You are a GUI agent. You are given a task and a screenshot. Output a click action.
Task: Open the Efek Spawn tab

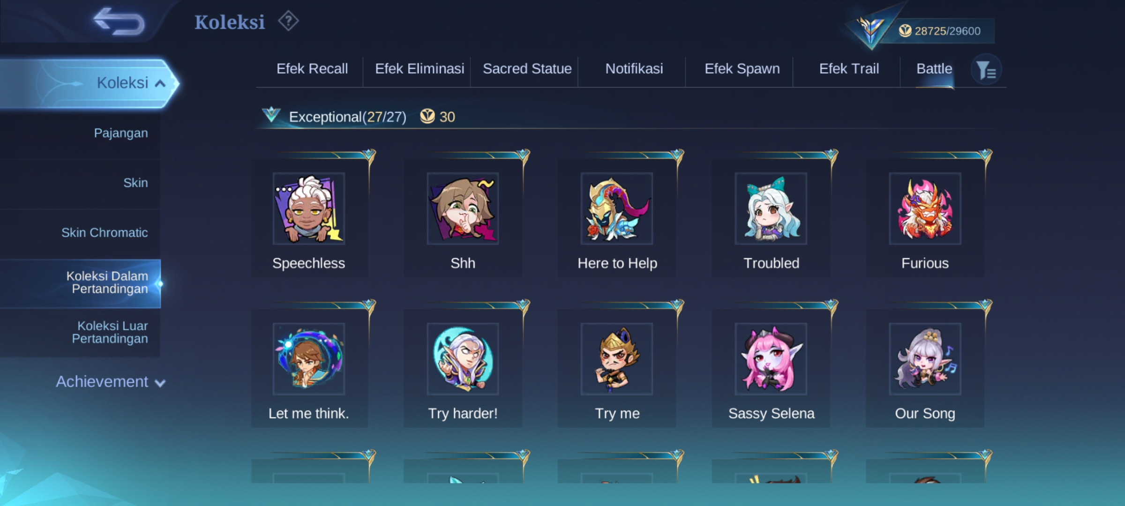742,69
